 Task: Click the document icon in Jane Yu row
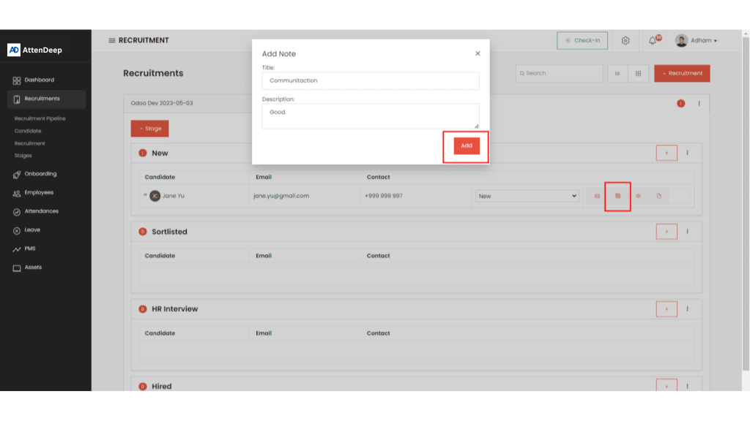coord(658,196)
